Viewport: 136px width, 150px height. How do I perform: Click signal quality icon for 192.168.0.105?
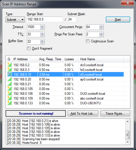10,89
